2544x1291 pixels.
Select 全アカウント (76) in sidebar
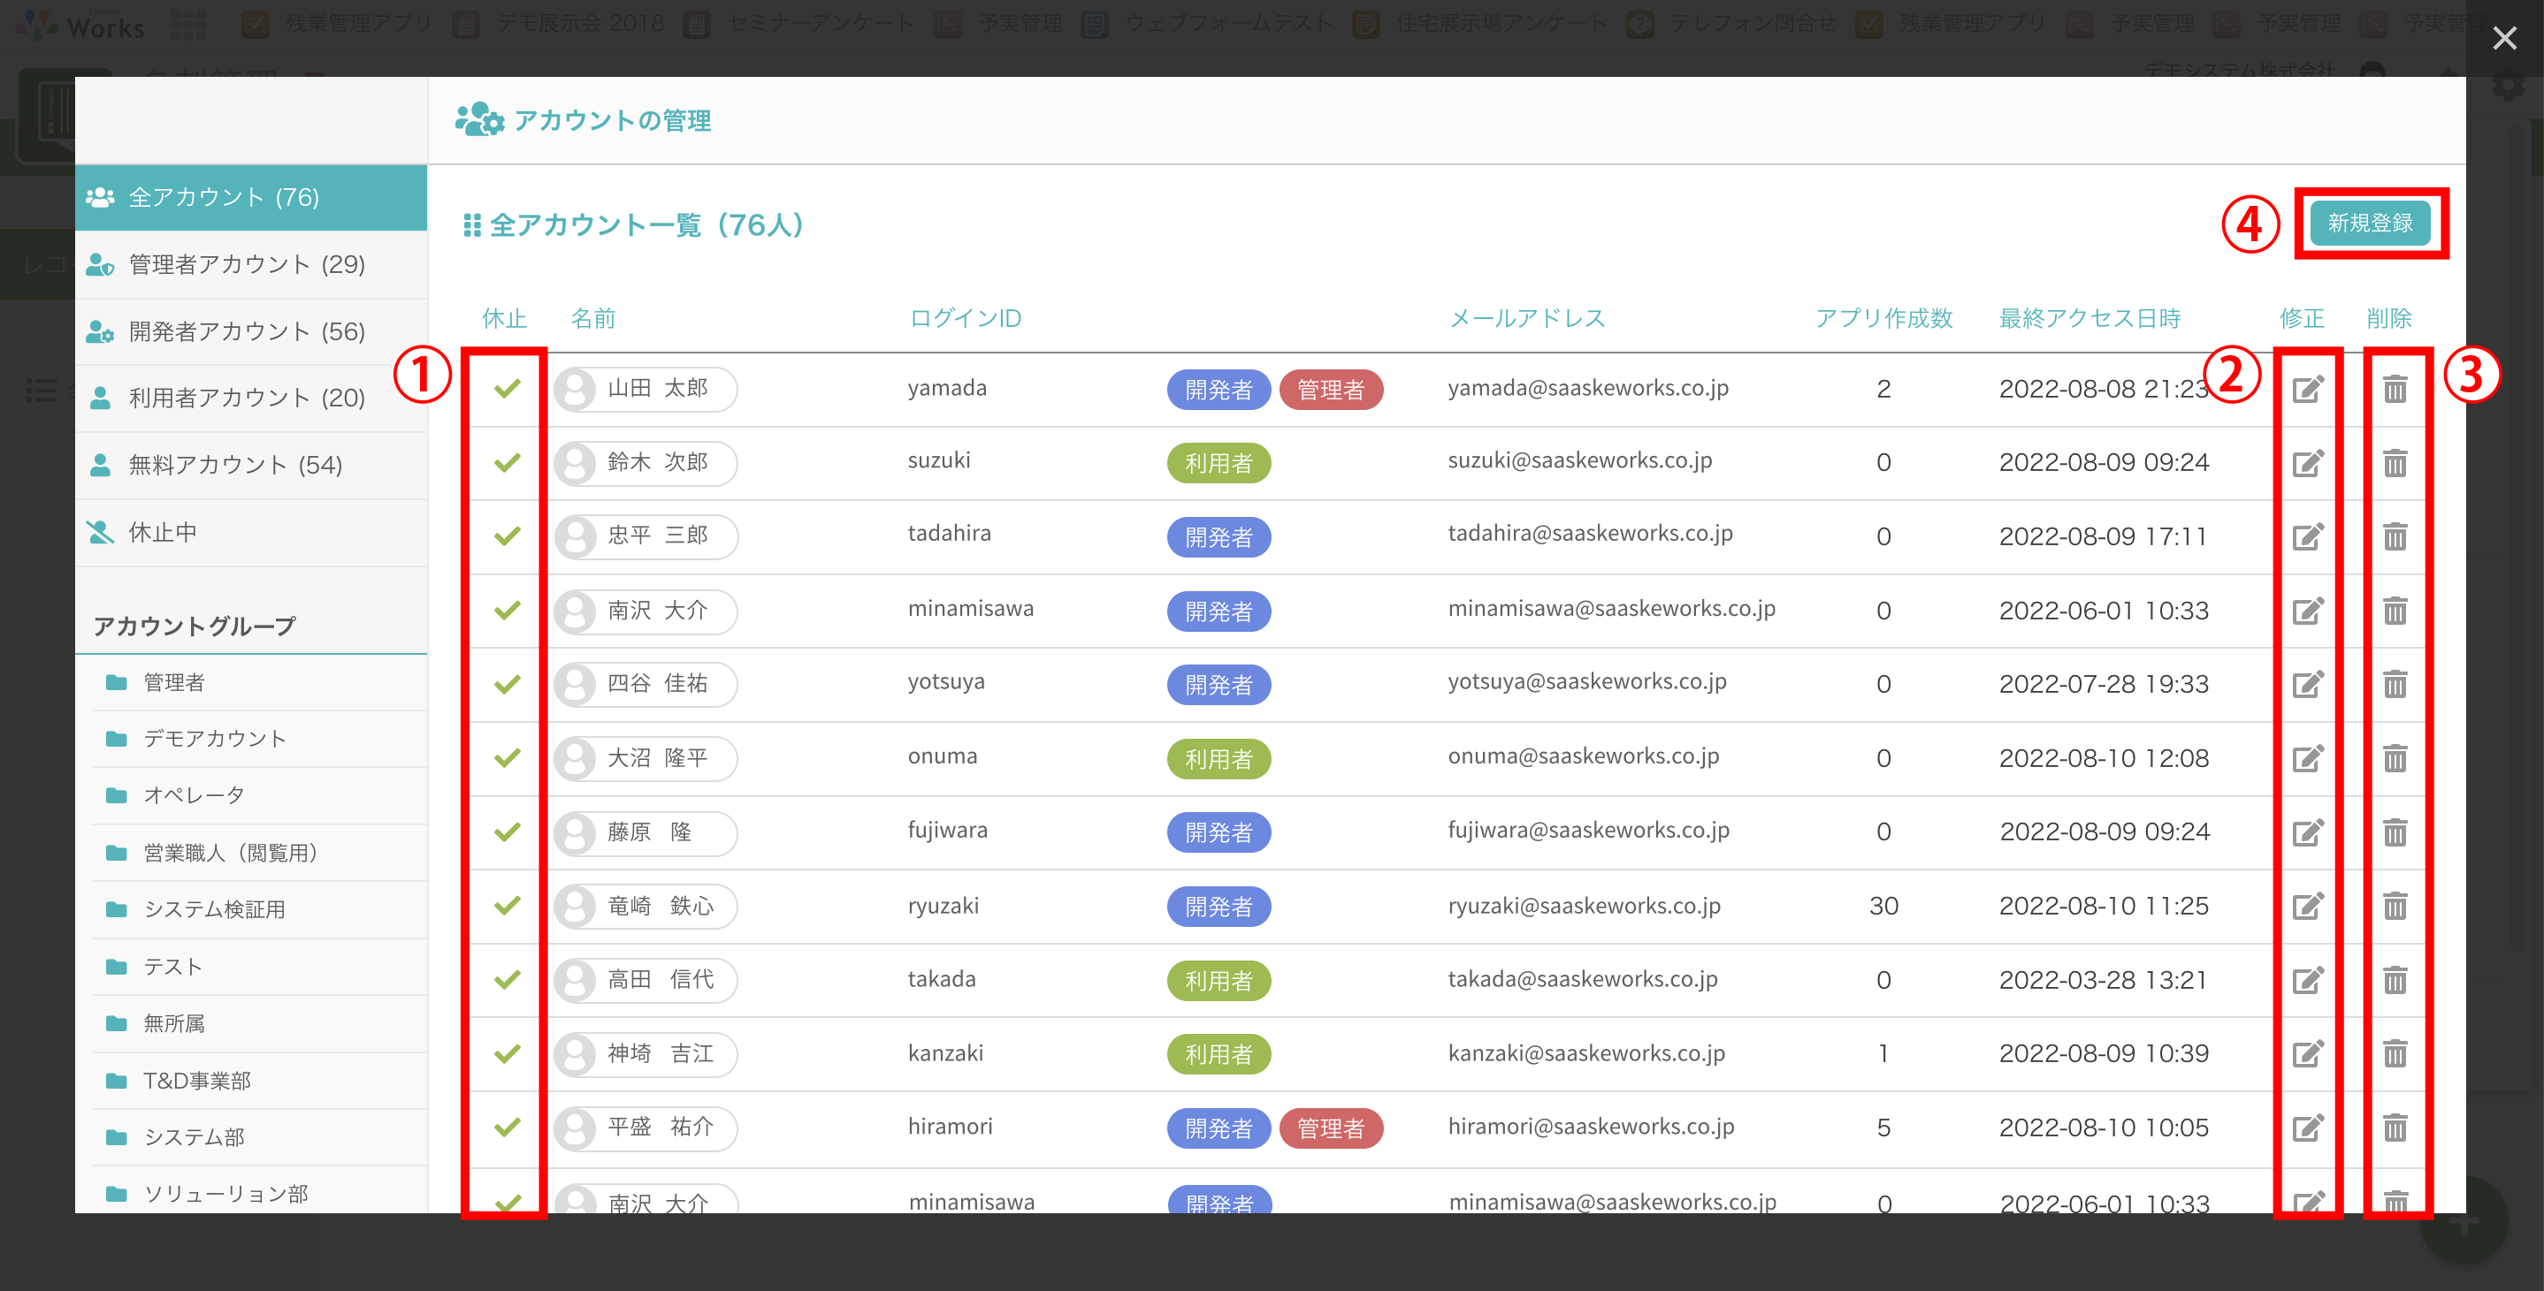point(251,197)
